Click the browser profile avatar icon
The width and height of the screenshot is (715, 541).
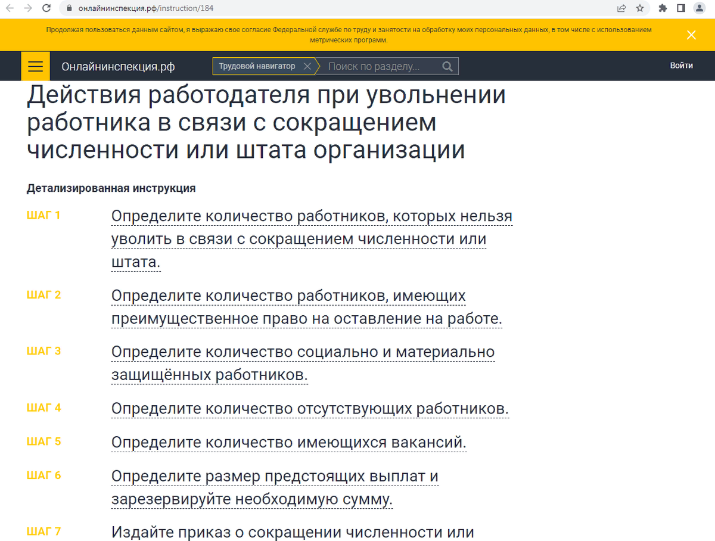click(700, 9)
